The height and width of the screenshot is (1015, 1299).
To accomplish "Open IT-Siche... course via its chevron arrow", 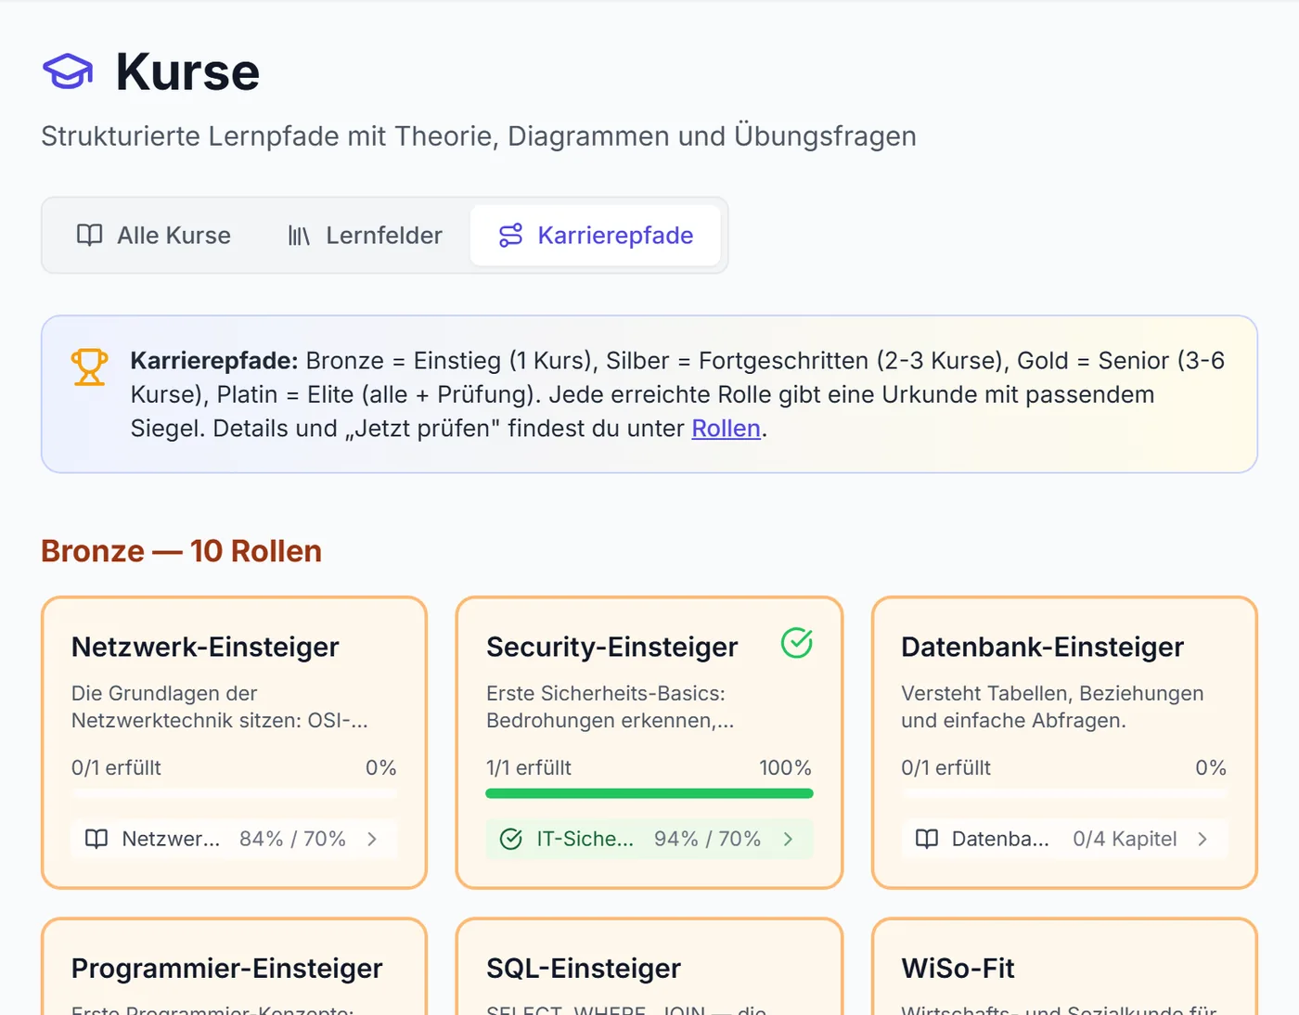I will click(788, 839).
